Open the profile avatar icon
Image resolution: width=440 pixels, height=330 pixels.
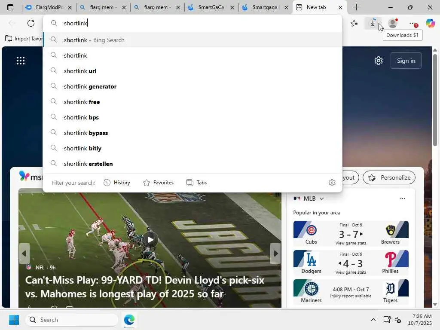click(393, 23)
